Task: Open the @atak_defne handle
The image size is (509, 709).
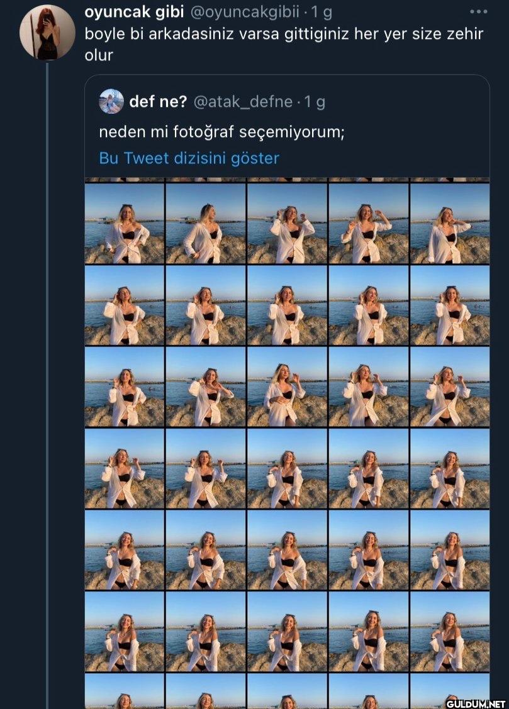Action: click(243, 101)
